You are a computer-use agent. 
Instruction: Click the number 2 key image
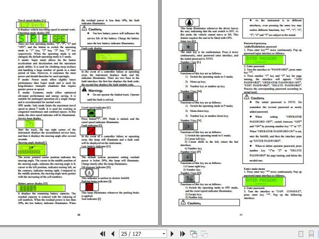(x=188, y=97)
